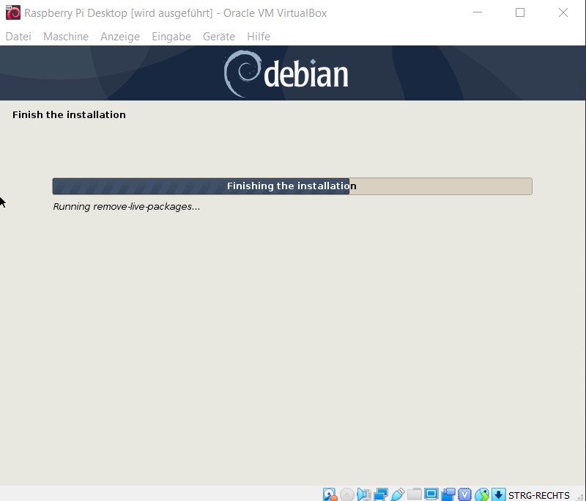Click the display settings status icon
Image resolution: width=586 pixels, height=501 pixels.
click(431, 494)
